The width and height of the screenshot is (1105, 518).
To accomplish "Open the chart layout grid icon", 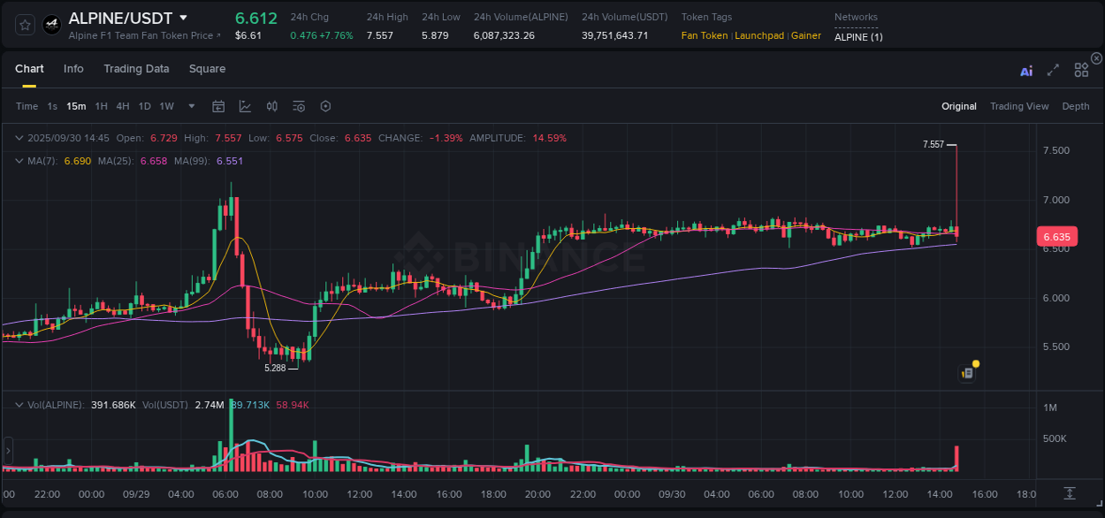I will coord(1081,70).
